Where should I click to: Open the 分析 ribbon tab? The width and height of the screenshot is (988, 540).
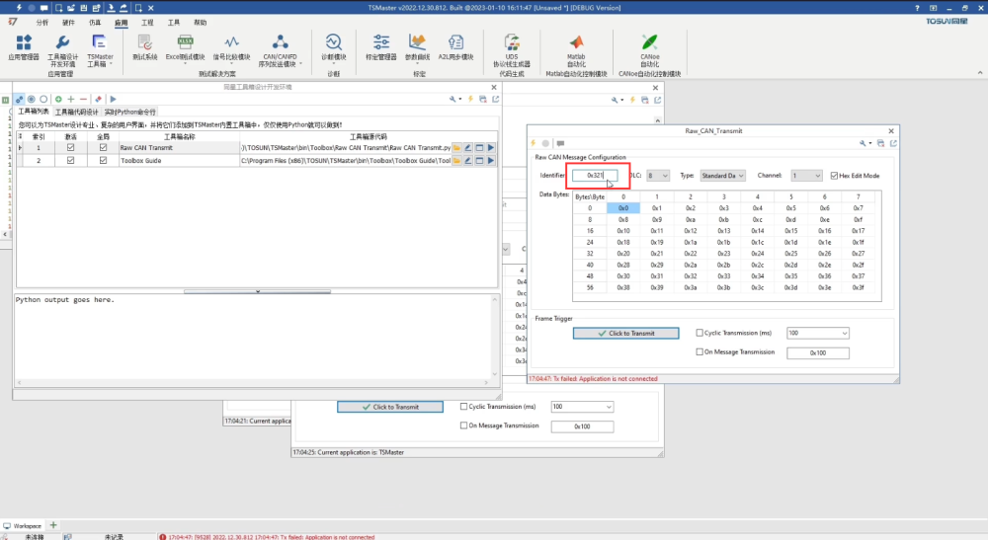click(x=41, y=21)
